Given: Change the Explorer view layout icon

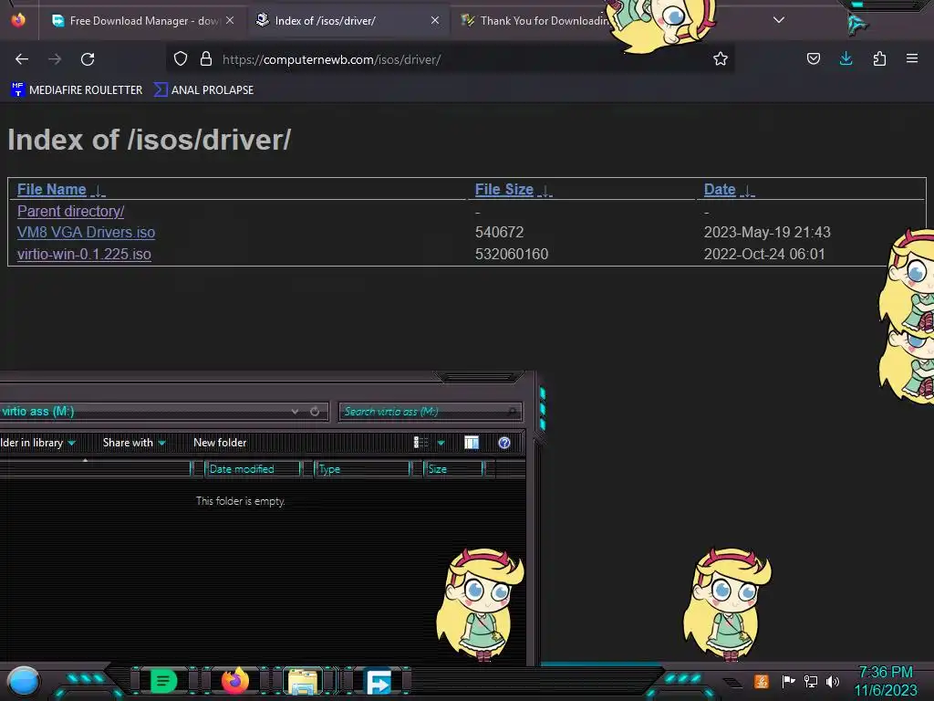Looking at the screenshot, I should [421, 443].
